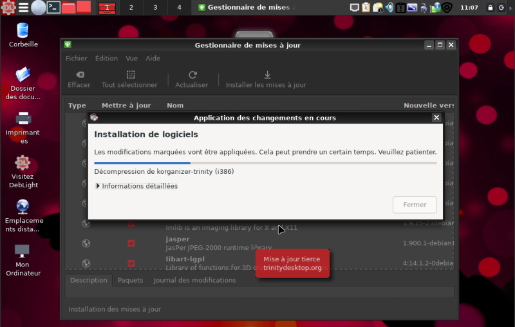Screen dimensions: 515x327
Task: Open the Édition menu
Action: tap(106, 58)
